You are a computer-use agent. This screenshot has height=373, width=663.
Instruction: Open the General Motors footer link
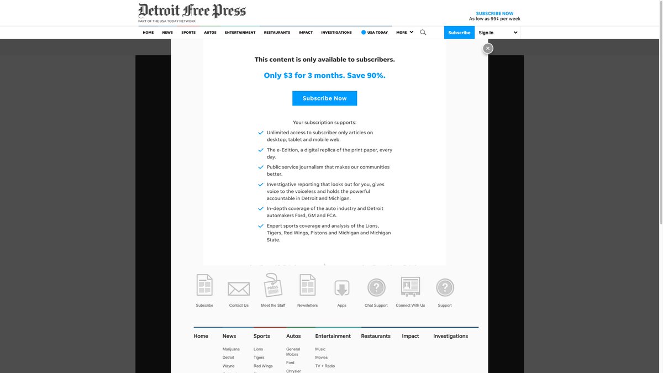[x=293, y=351]
